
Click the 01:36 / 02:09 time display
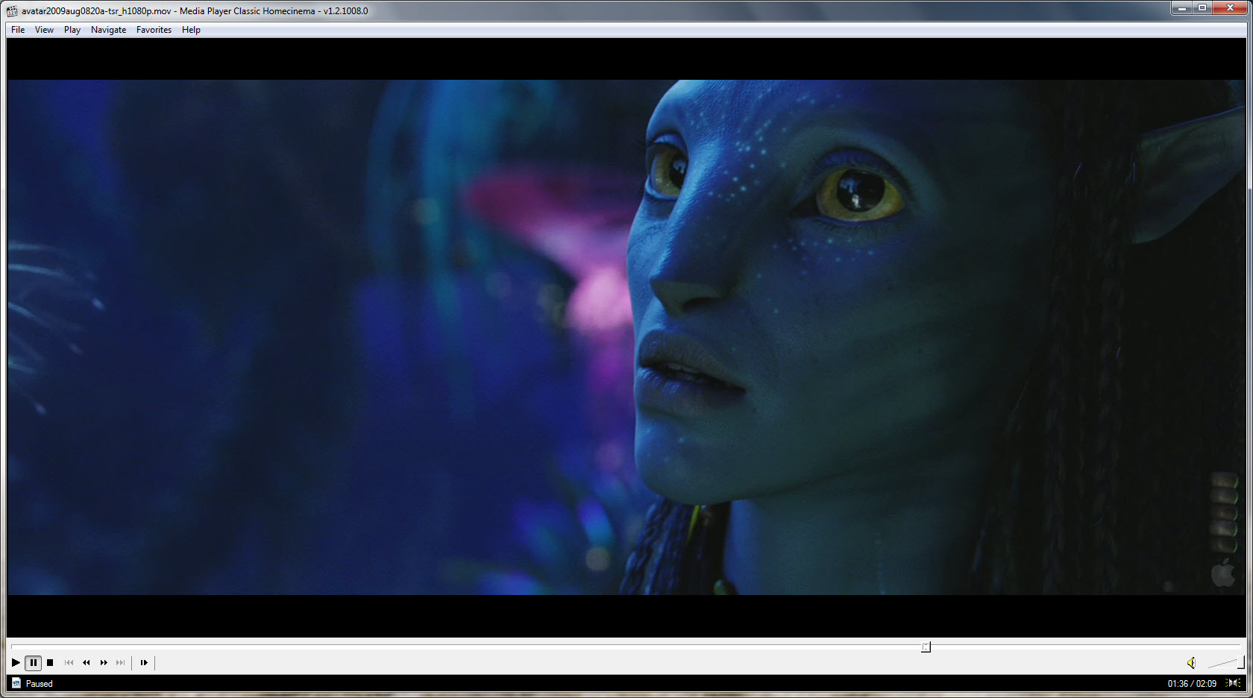click(x=1192, y=684)
